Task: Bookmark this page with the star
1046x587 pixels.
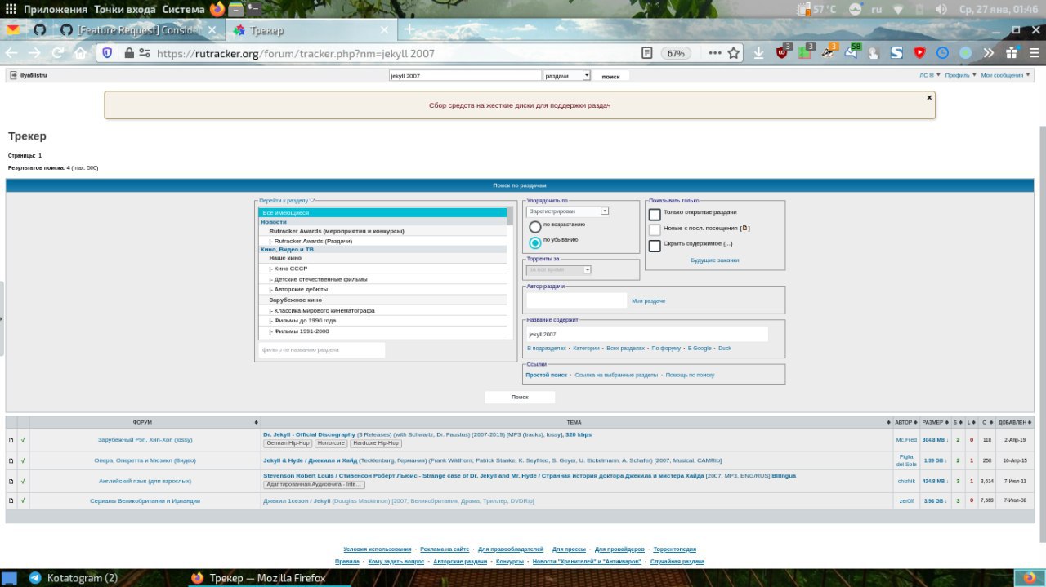Action: click(x=734, y=53)
